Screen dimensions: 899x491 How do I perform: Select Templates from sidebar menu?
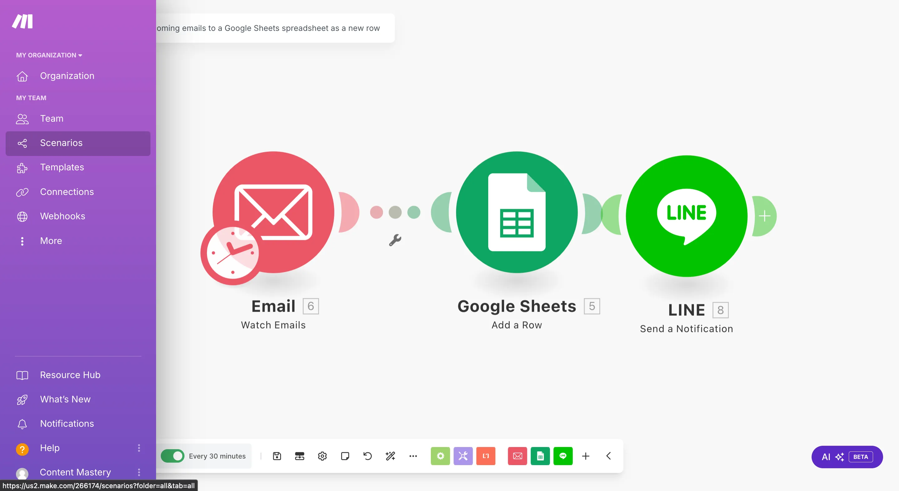pos(62,167)
